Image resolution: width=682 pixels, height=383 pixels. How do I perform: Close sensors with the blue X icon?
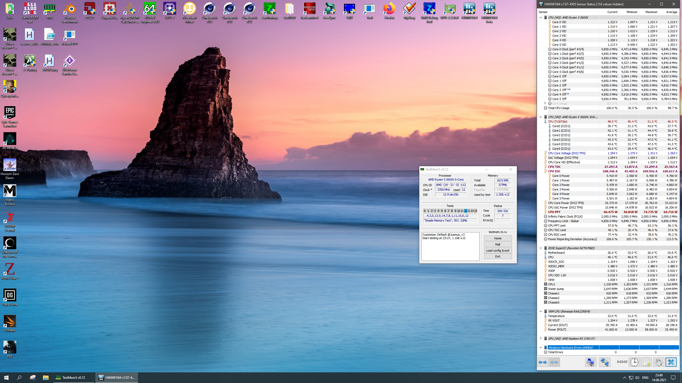point(671,362)
